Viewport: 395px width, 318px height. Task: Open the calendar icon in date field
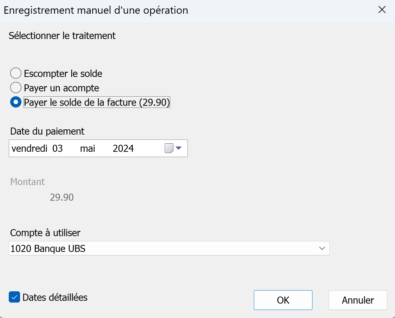[169, 148]
